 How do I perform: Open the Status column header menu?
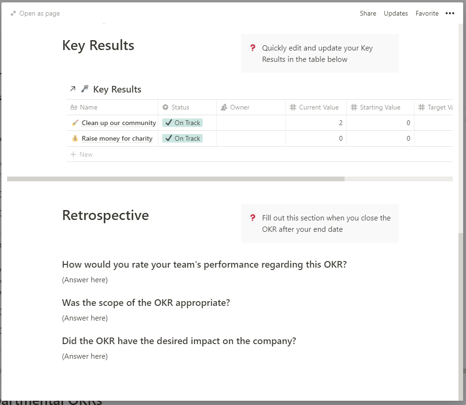pyautogui.click(x=187, y=107)
